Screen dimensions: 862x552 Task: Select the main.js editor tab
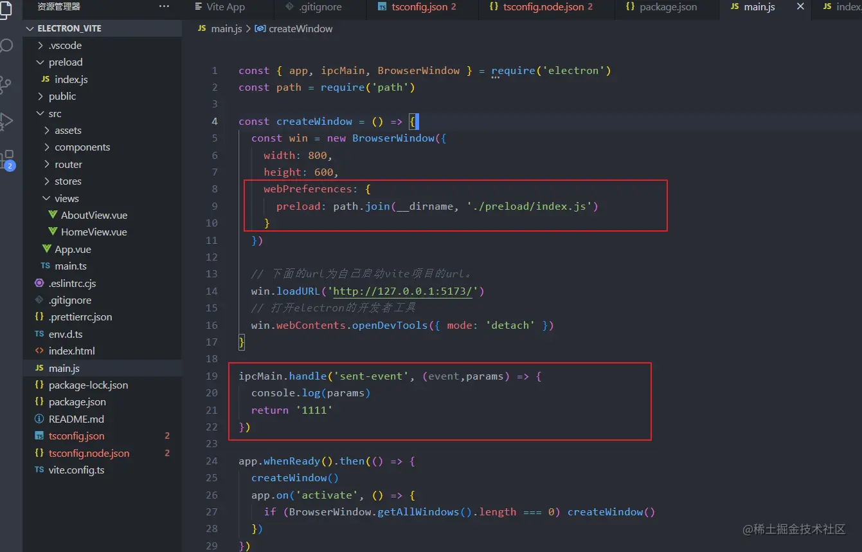pos(759,7)
